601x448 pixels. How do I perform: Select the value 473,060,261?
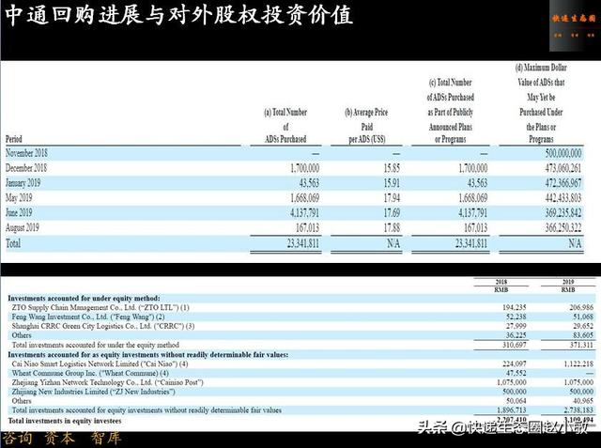[563, 168]
